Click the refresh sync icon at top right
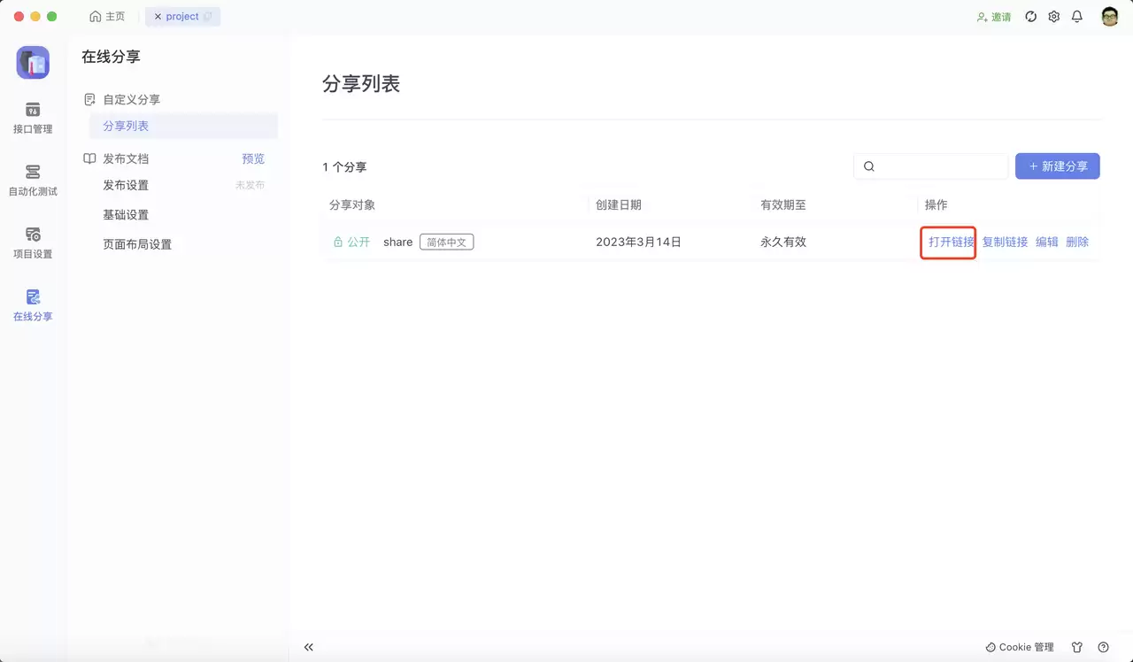 (1030, 17)
